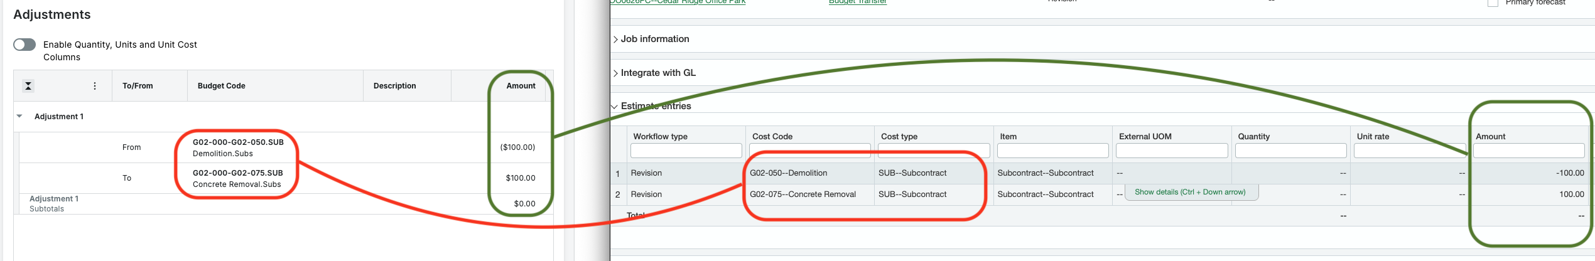
Task: Click the ($100.00) amount cell
Action: pos(517,147)
